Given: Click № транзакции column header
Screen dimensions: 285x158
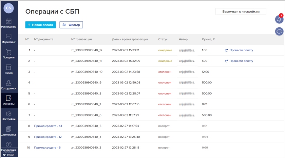Looking at the screenshot, I should pyautogui.click(x=81, y=39).
